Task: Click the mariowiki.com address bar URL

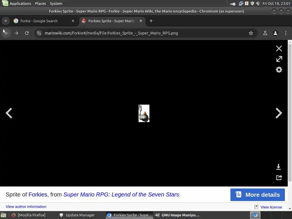Action: coord(111,33)
